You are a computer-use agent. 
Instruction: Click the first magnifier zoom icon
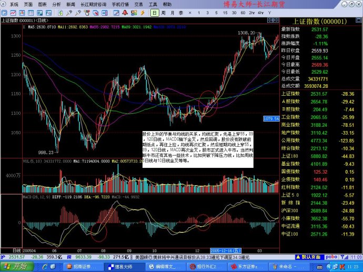[69, 13]
